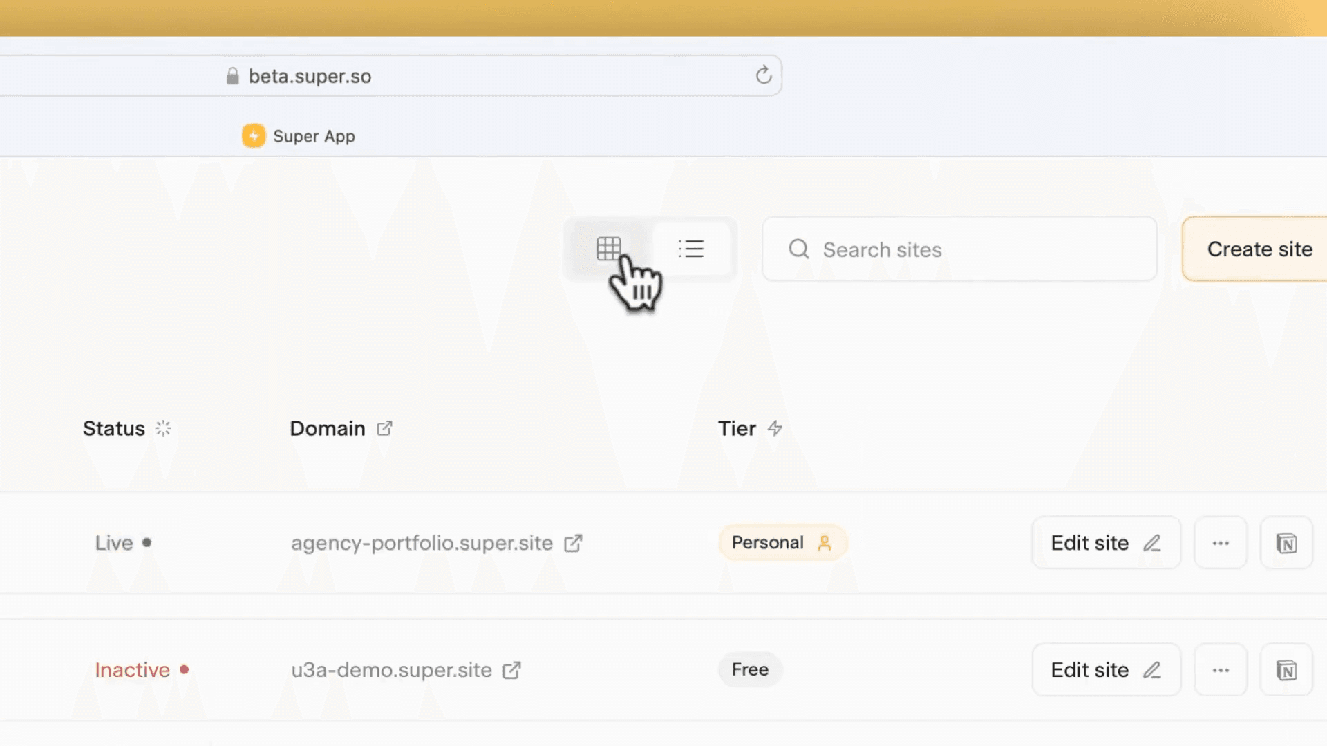
Task: Click the lightning icon beside Tier
Action: click(775, 428)
